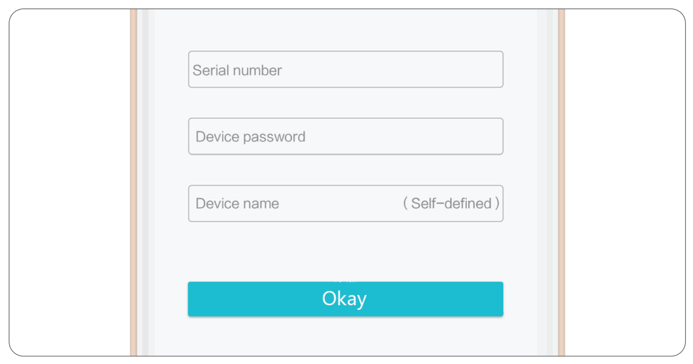The image size is (693, 364).
Task: Click the first field to enter the serial number
Action: click(346, 70)
